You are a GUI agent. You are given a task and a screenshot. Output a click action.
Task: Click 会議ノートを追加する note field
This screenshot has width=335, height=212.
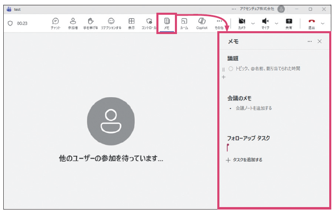click(x=254, y=108)
